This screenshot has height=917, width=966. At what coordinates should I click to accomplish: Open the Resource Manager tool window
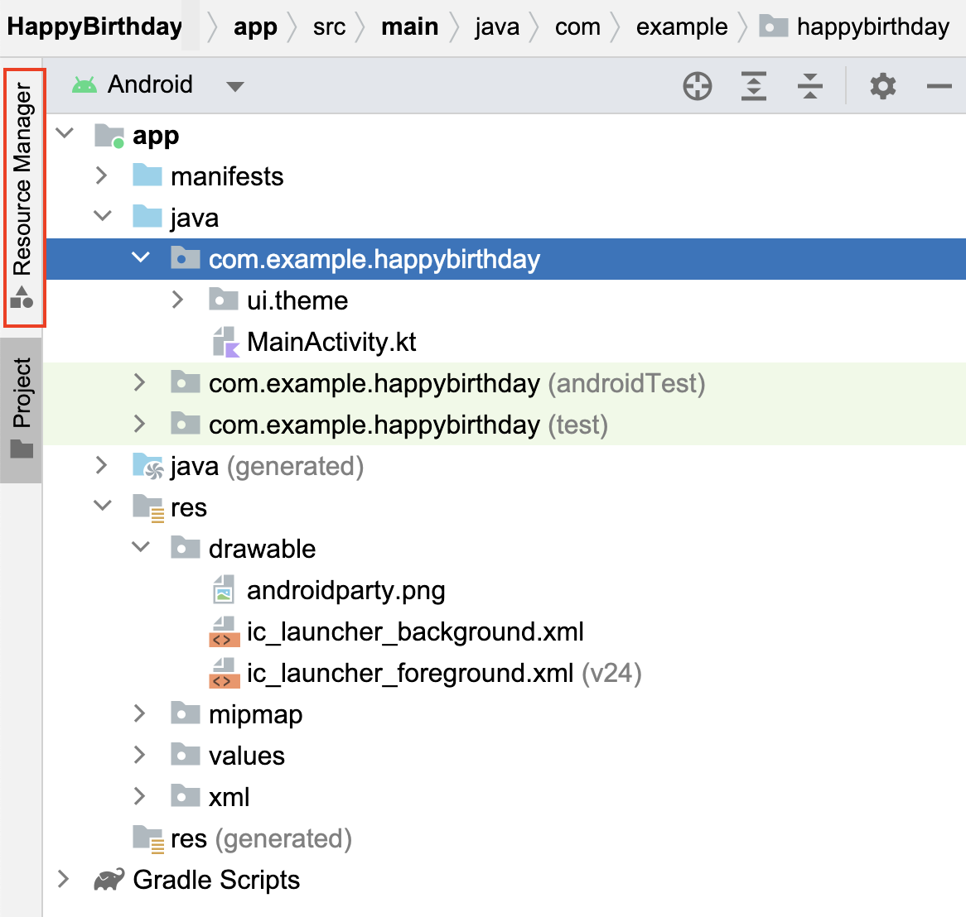(x=22, y=196)
